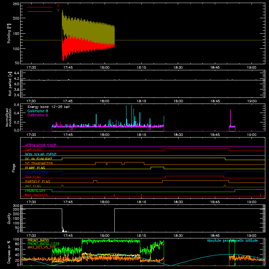Click the 'Absolute geomagnetic latitude' label
The image size is (269, 269).
(x=232, y=240)
